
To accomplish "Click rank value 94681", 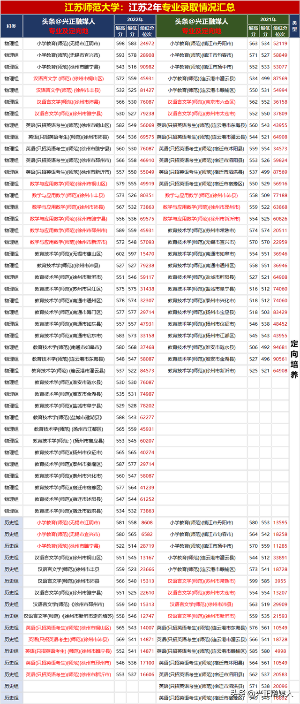I will (x=280, y=347).
